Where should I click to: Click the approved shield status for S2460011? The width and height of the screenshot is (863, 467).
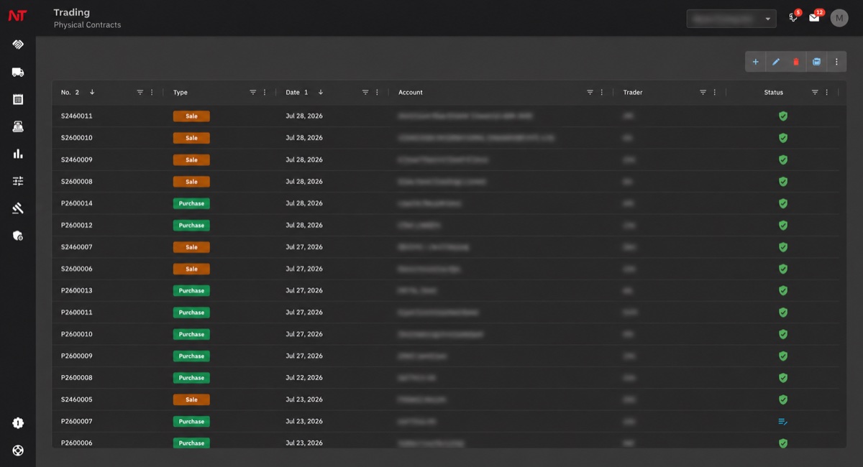tap(783, 116)
